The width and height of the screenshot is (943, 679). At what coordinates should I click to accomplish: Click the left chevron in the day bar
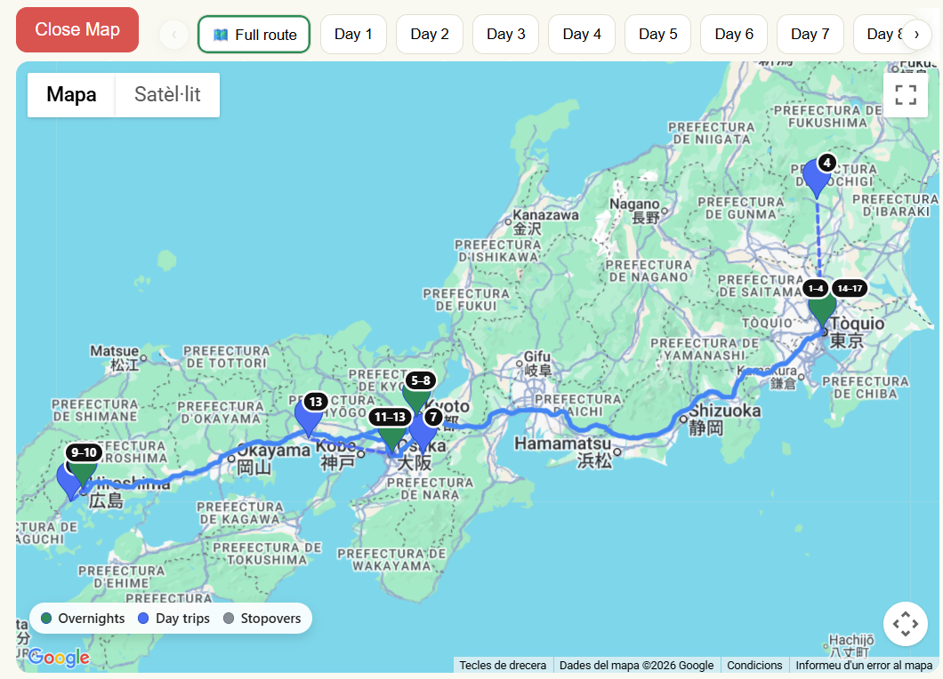coord(173,34)
